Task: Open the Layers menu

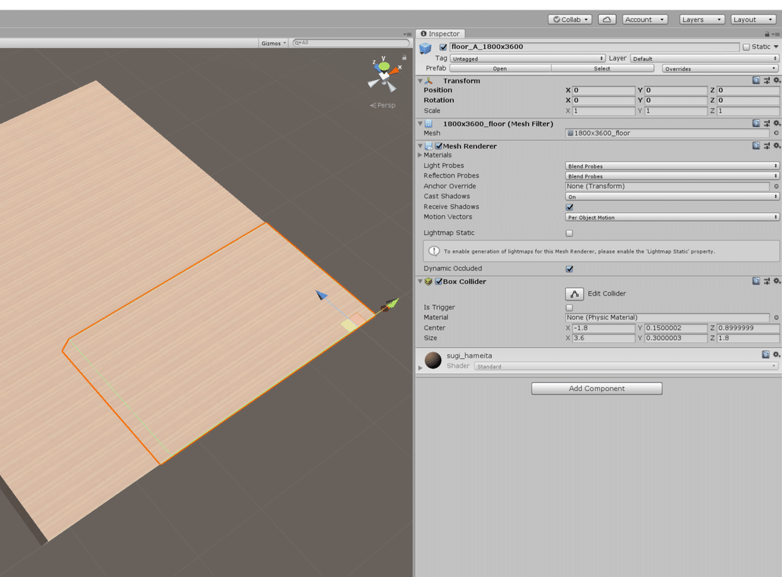Action: click(x=702, y=20)
